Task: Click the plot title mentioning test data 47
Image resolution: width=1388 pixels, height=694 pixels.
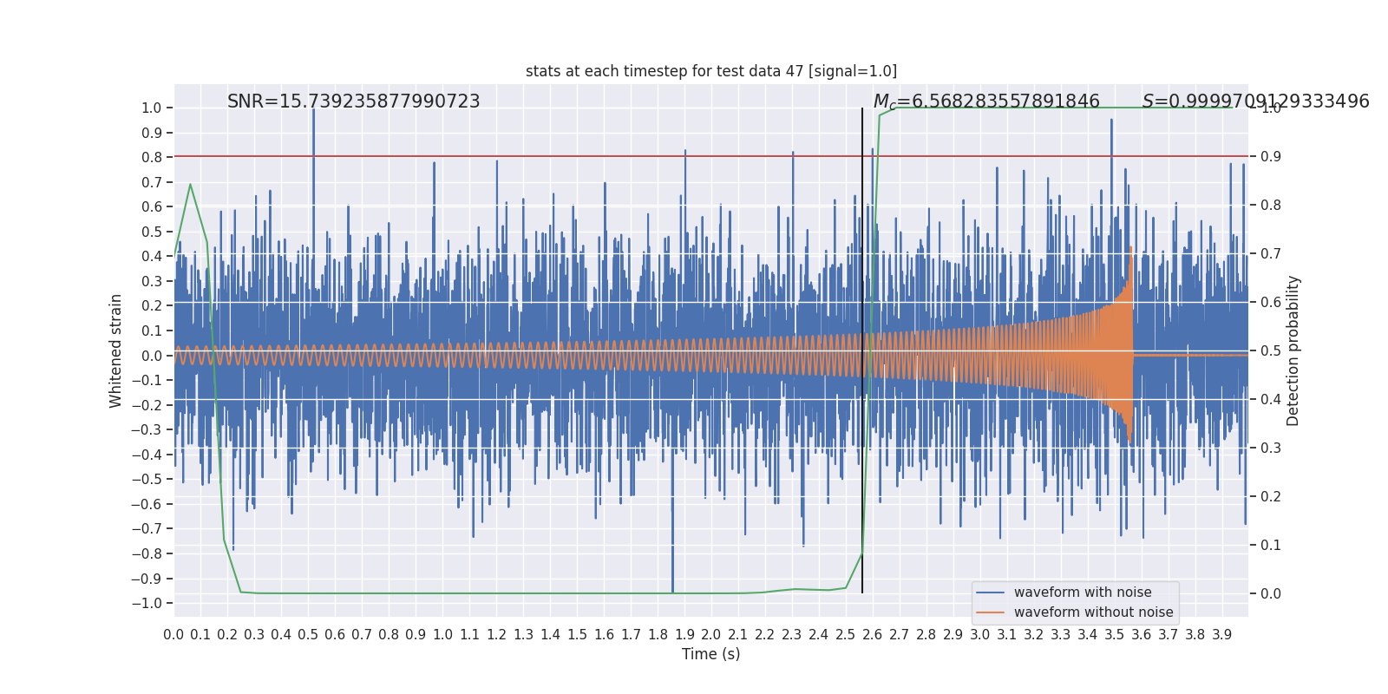Action: 711,71
